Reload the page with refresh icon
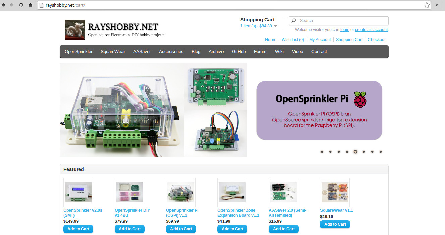The width and height of the screenshot is (445, 235). point(21,5)
